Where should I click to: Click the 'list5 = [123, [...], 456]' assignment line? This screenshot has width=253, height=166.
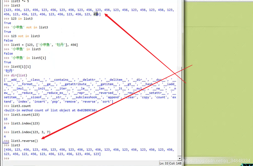tap(41, 45)
